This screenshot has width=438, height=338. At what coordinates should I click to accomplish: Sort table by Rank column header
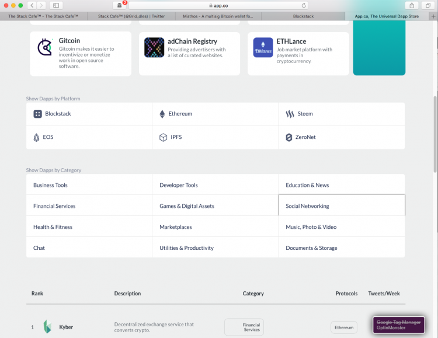point(37,293)
